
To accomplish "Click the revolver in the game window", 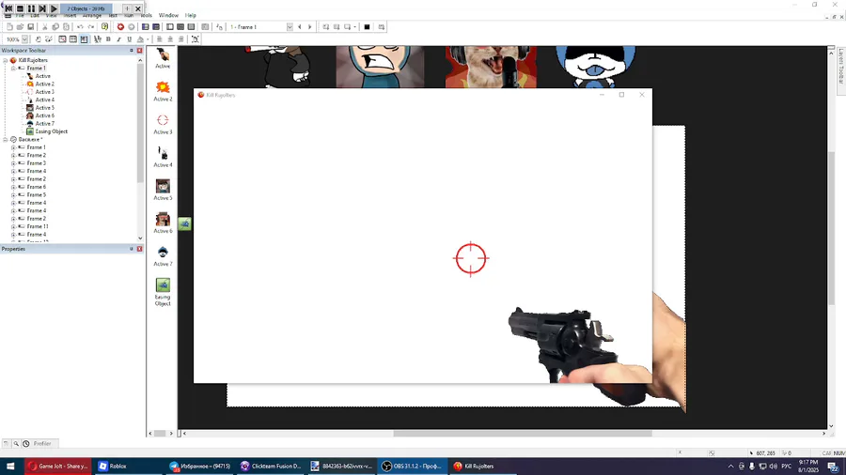I will 564,342.
